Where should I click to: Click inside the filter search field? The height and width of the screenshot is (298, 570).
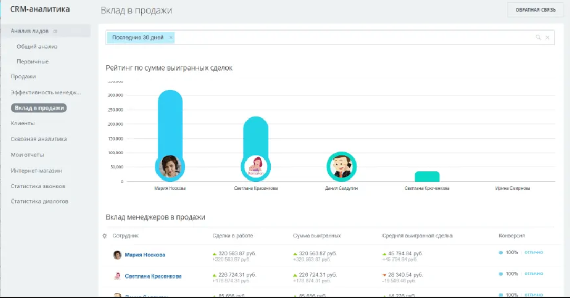pos(353,38)
